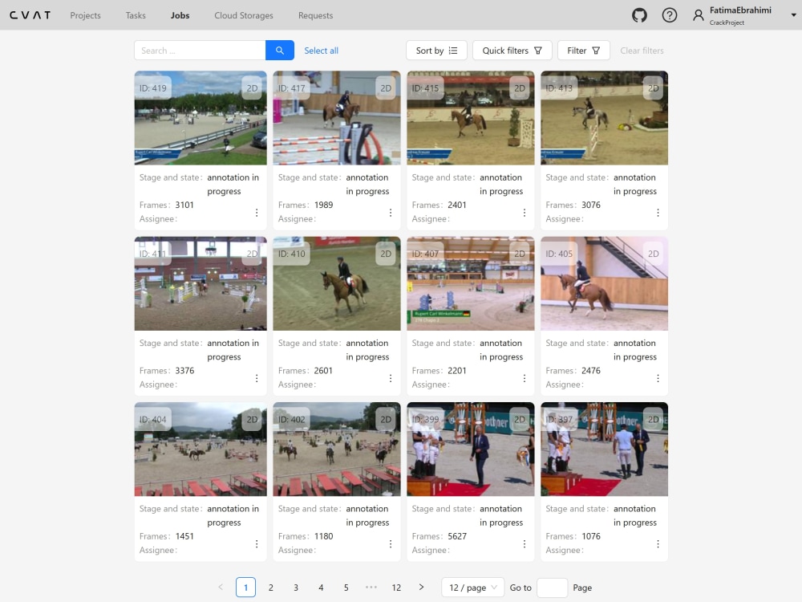
Task: Go to next page arrow
Action: [421, 588]
